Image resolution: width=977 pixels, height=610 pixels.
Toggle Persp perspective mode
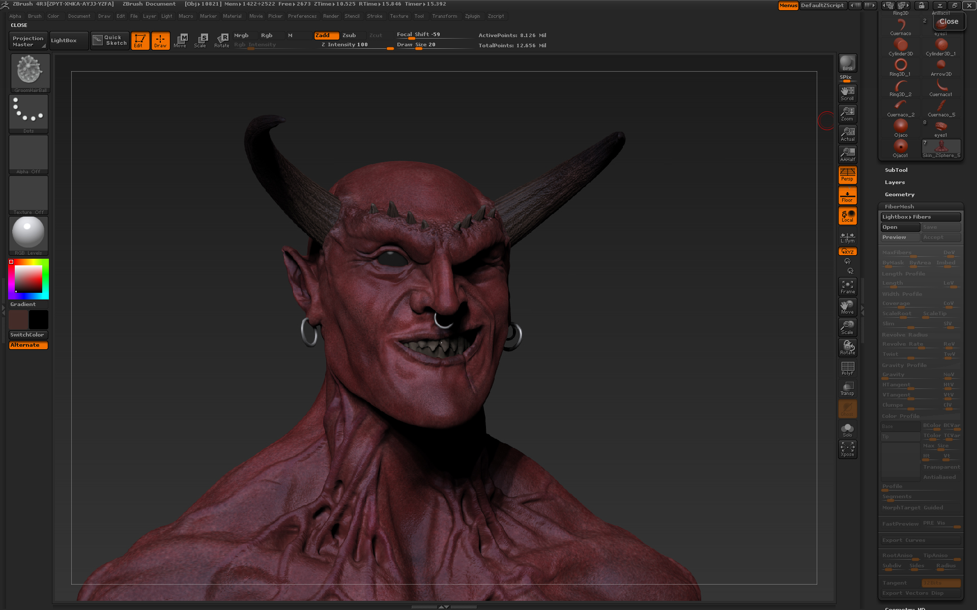point(847,175)
